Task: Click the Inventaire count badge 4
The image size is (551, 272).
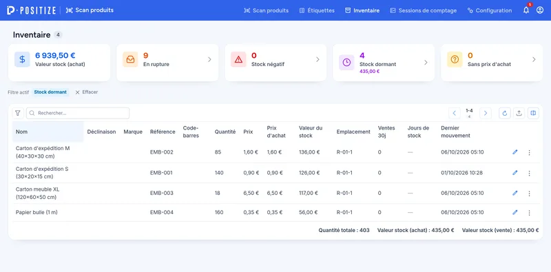Action: [x=59, y=35]
